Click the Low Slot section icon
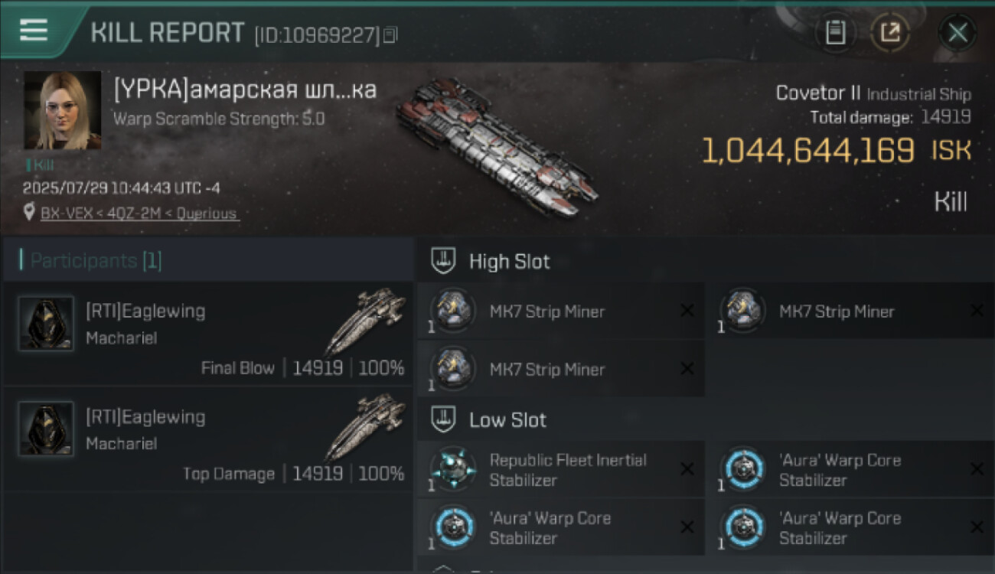Image resolution: width=995 pixels, height=574 pixels. [444, 419]
